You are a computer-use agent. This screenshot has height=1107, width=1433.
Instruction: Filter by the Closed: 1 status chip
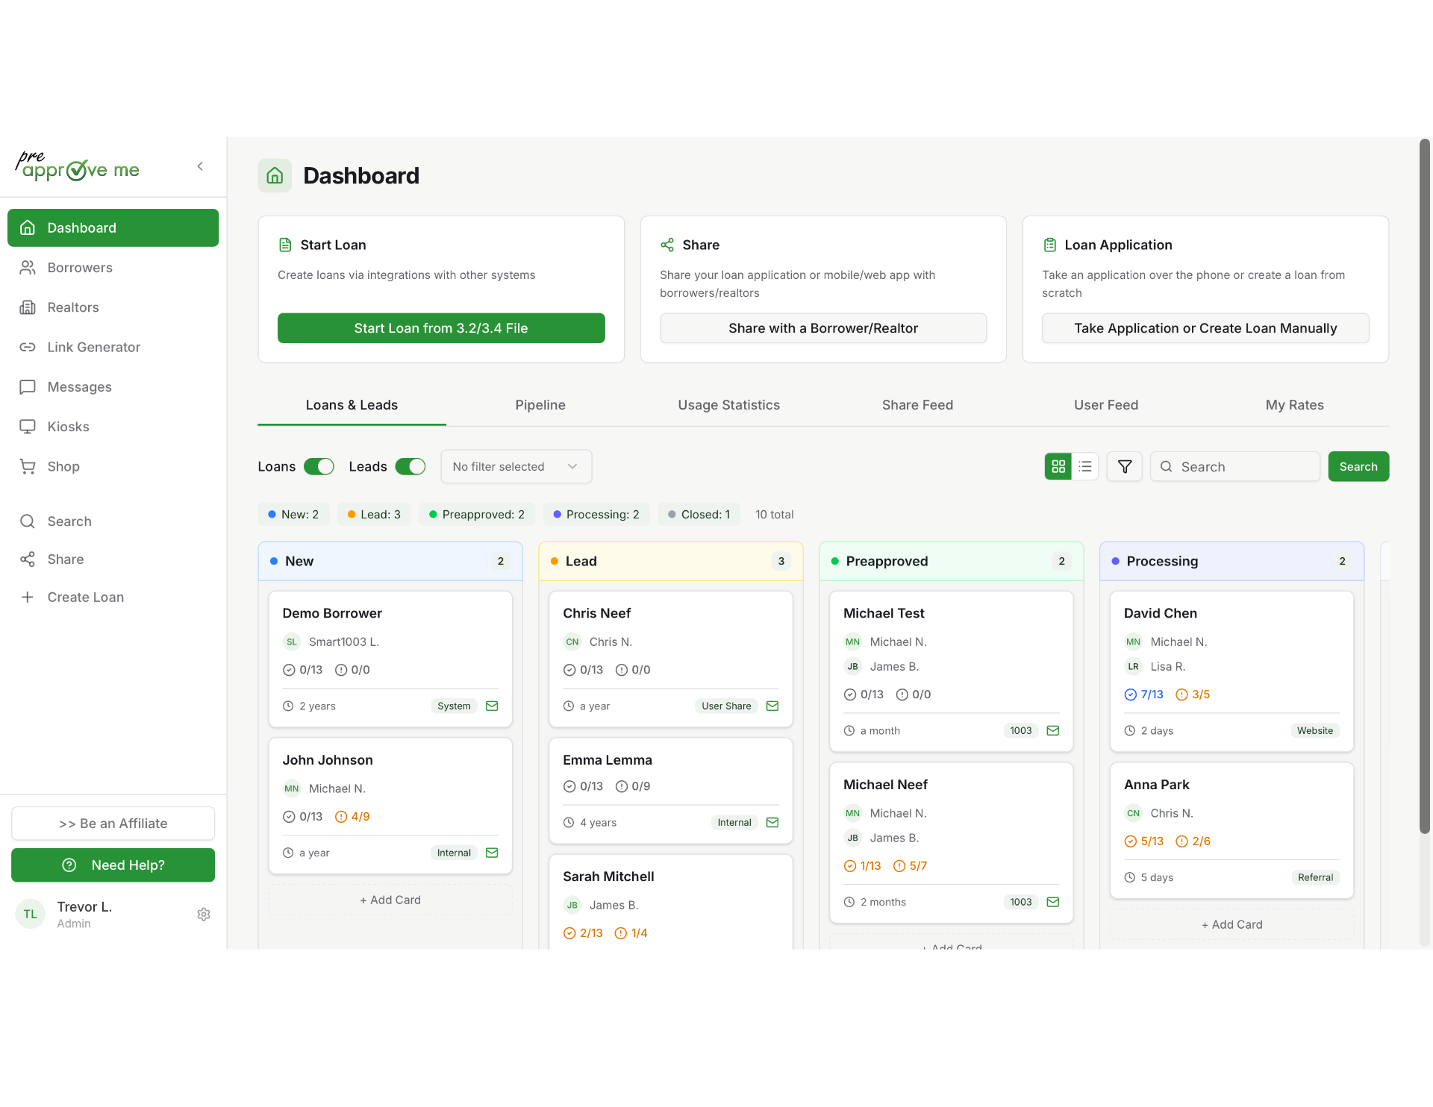pyautogui.click(x=699, y=515)
